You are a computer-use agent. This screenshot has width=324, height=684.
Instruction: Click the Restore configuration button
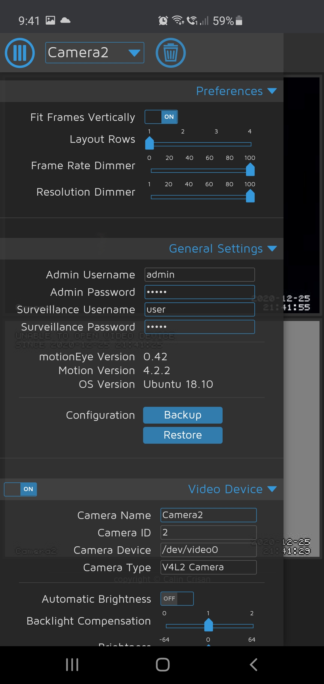[182, 435]
